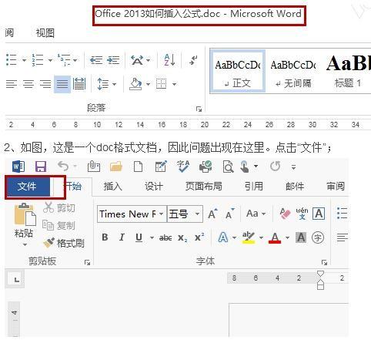The height and width of the screenshot is (340, 371).
Task: Apply yellow text highlight color
Action: [249, 237]
